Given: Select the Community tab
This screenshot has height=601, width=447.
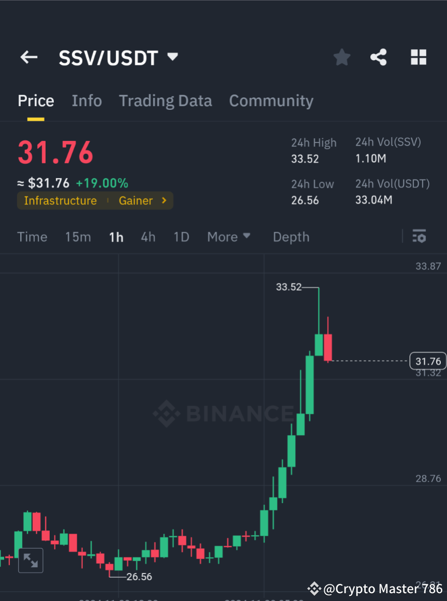Looking at the screenshot, I should (x=271, y=101).
